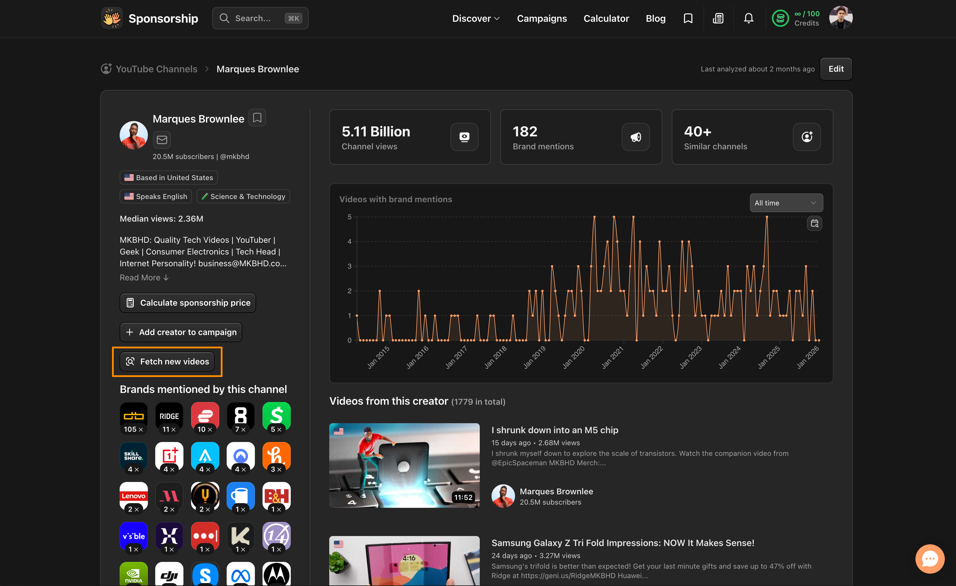
Task: Expand description with Read More
Action: tap(144, 278)
